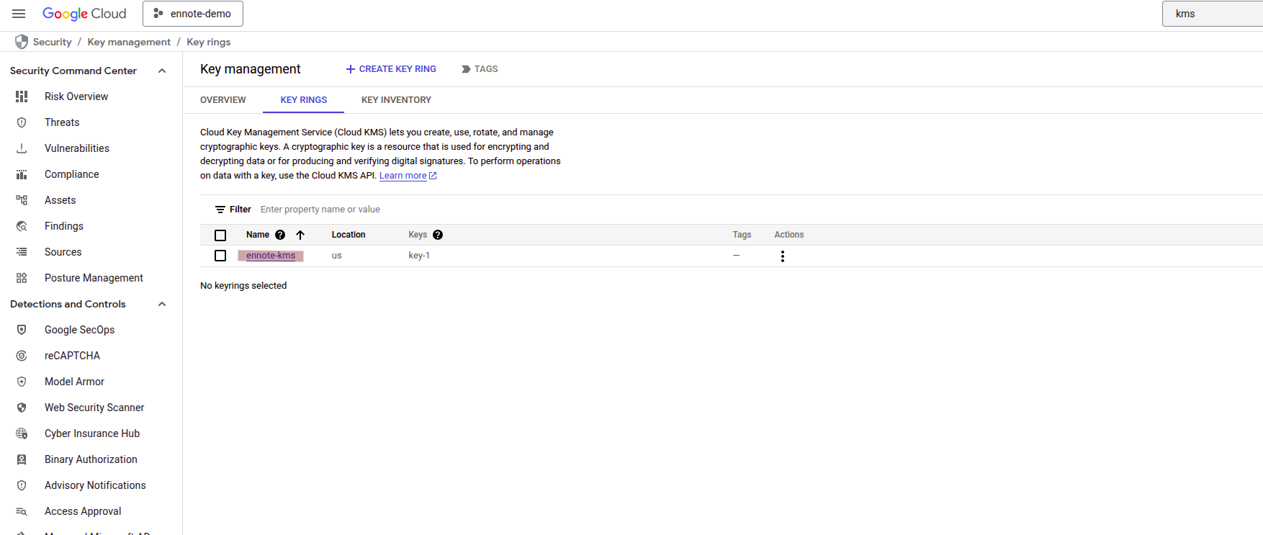Click the Tags column header
1263x535 pixels.
click(742, 235)
